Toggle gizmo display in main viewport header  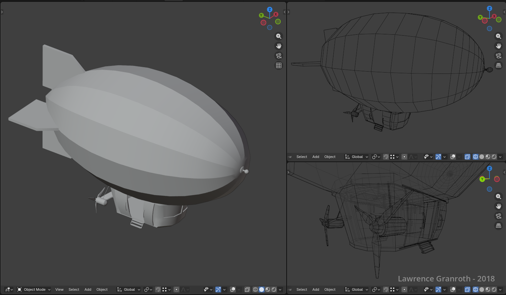point(218,289)
